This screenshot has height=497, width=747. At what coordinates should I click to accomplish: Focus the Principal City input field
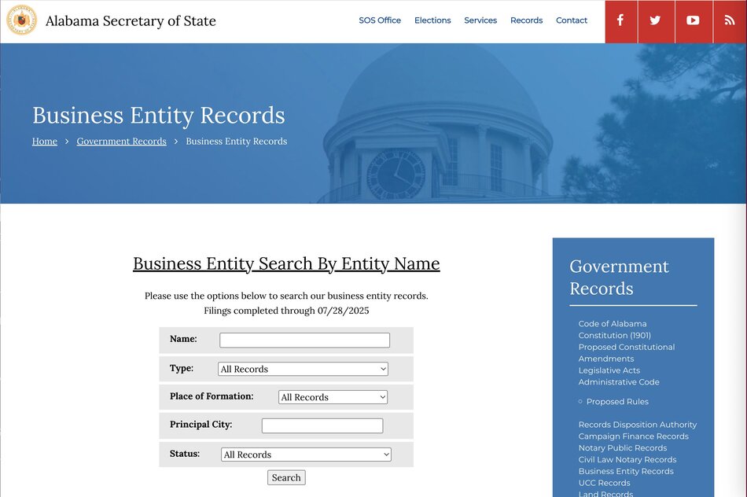point(322,425)
